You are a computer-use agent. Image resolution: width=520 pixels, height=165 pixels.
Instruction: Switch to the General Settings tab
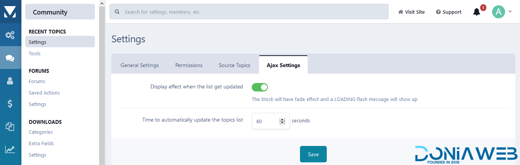[x=140, y=65]
